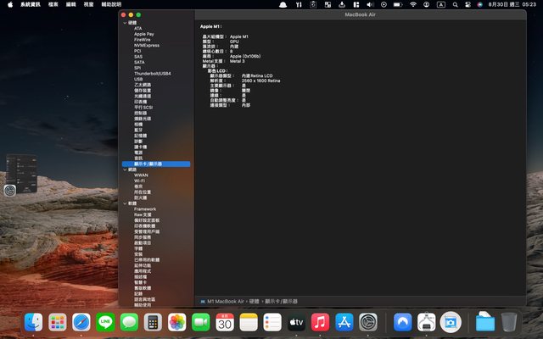This screenshot has height=339, width=543.
Task: Launch Safari from the Dock
Action: click(x=81, y=322)
